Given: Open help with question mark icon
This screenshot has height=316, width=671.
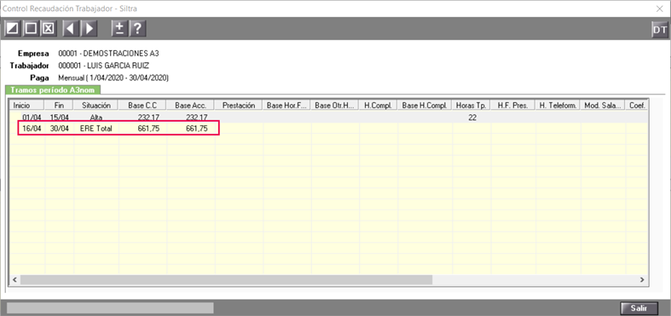Looking at the screenshot, I should pos(138,29).
